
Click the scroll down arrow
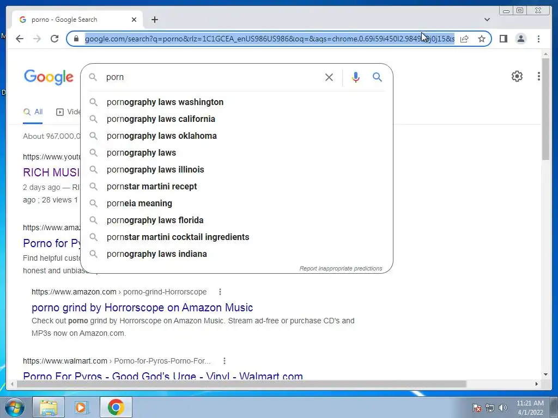[x=545, y=374]
